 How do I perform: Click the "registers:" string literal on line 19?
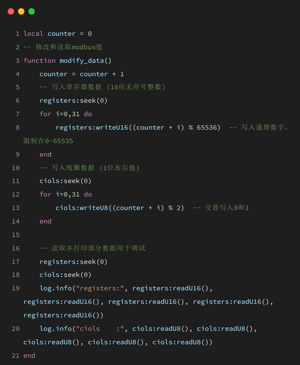[100, 288]
